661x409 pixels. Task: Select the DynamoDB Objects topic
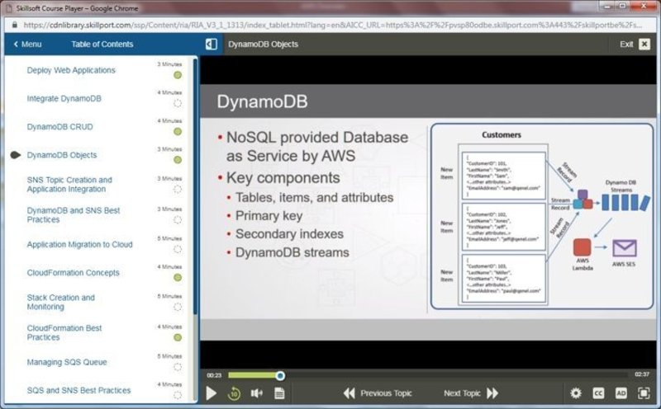click(x=62, y=155)
